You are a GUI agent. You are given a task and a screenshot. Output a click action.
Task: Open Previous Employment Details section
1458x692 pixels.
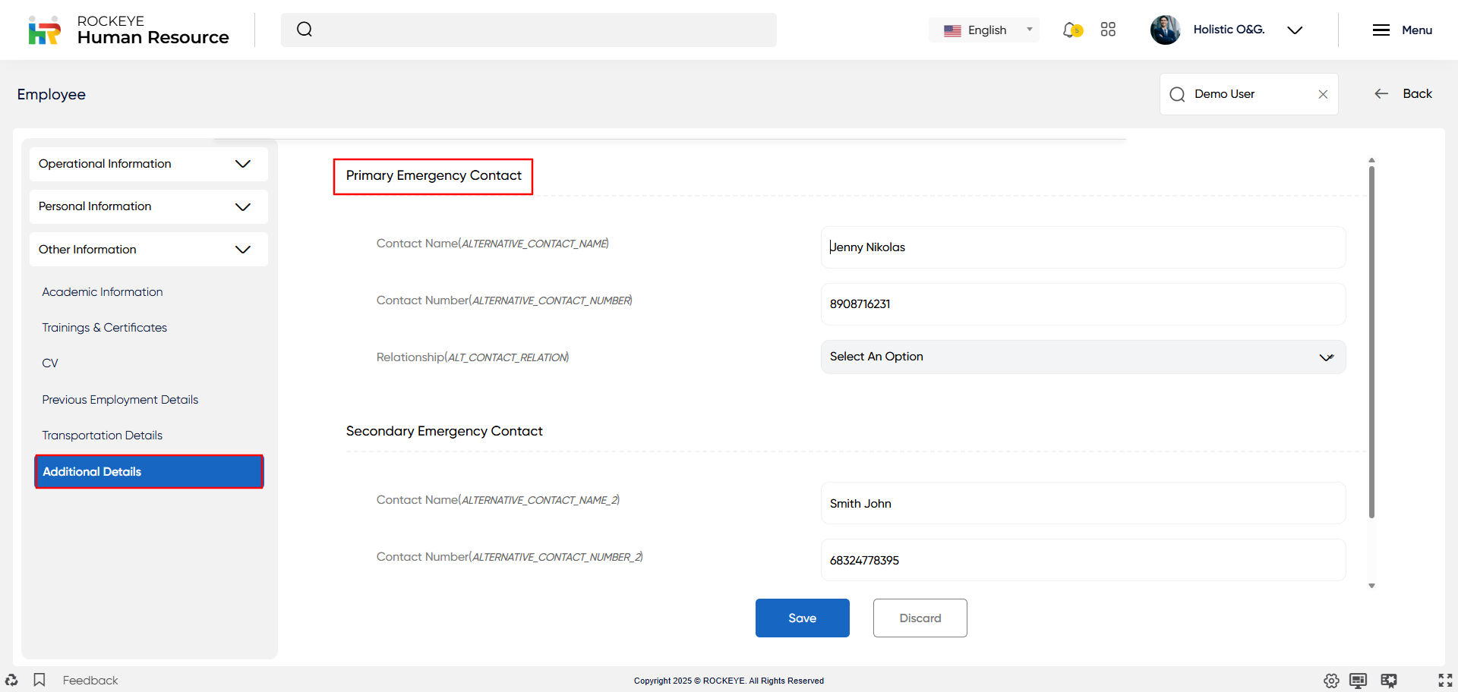[x=120, y=400]
